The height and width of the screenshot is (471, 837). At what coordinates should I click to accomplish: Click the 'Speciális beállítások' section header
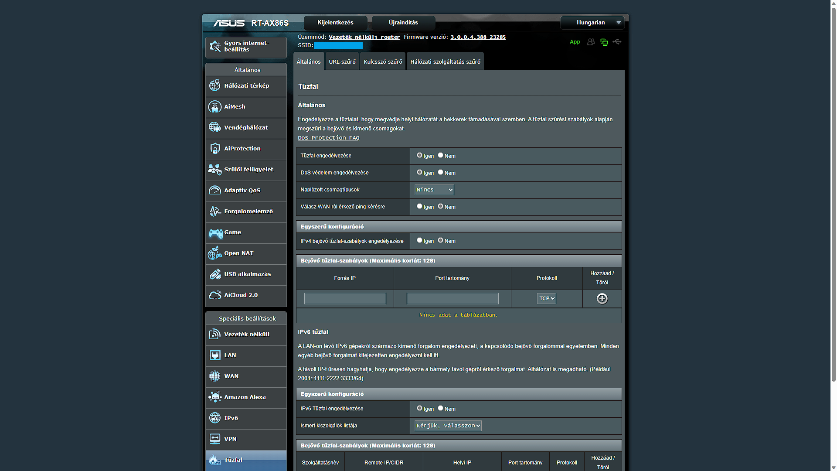pyautogui.click(x=247, y=318)
